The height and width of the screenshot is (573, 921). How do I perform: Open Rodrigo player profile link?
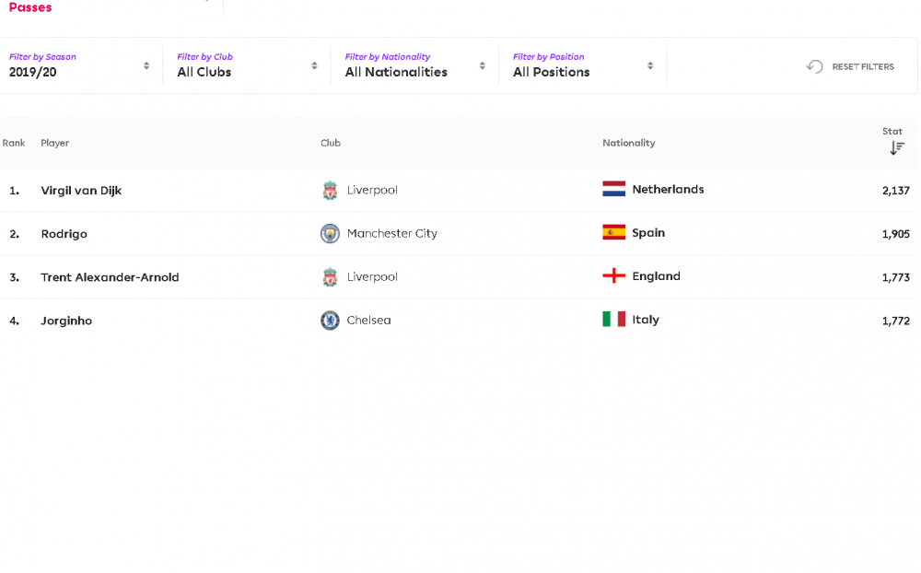(x=64, y=234)
